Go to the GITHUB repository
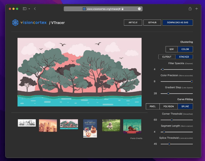This screenshot has height=161, width=205. coord(152,23)
